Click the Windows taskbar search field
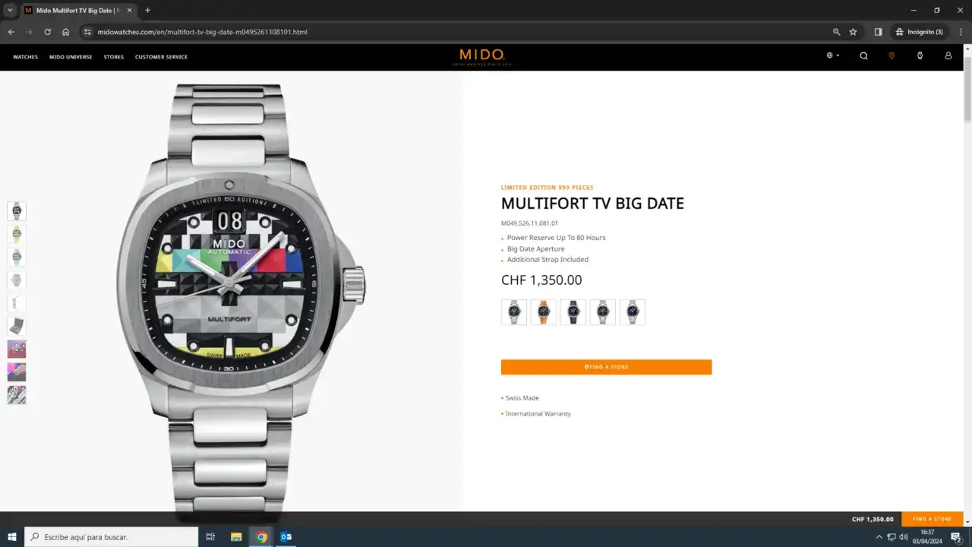The width and height of the screenshot is (972, 547). 112,537
